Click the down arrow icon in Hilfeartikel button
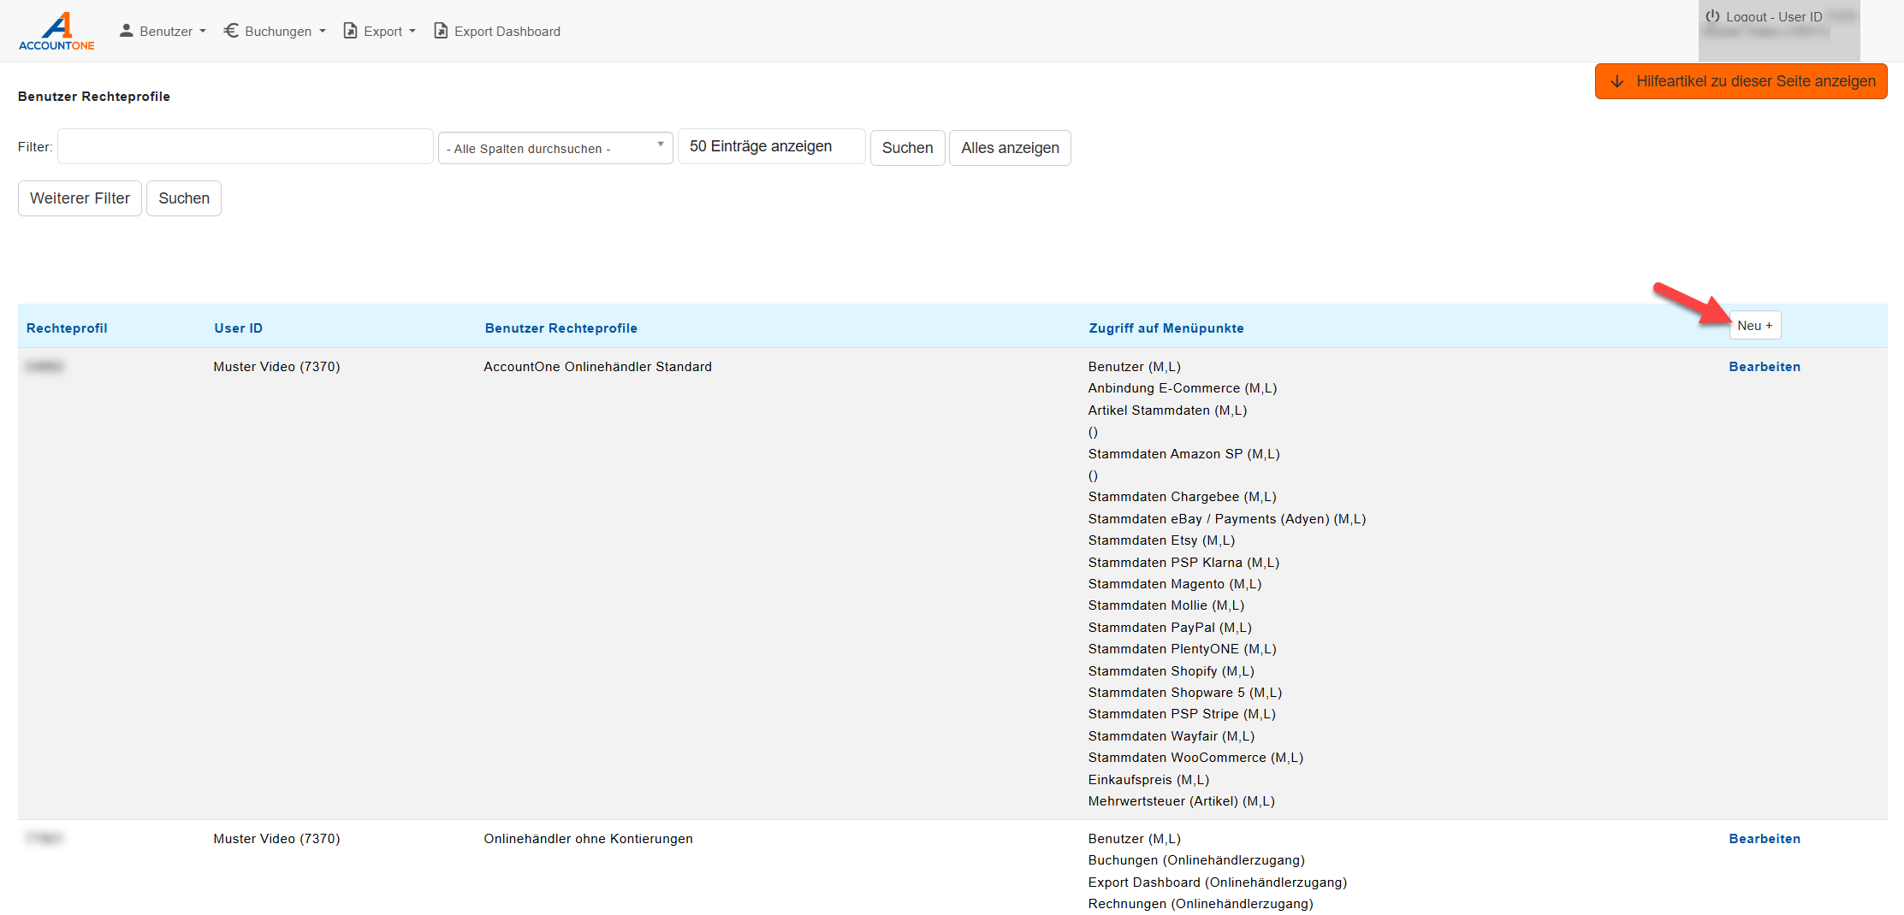1904x915 pixels. [x=1617, y=81]
